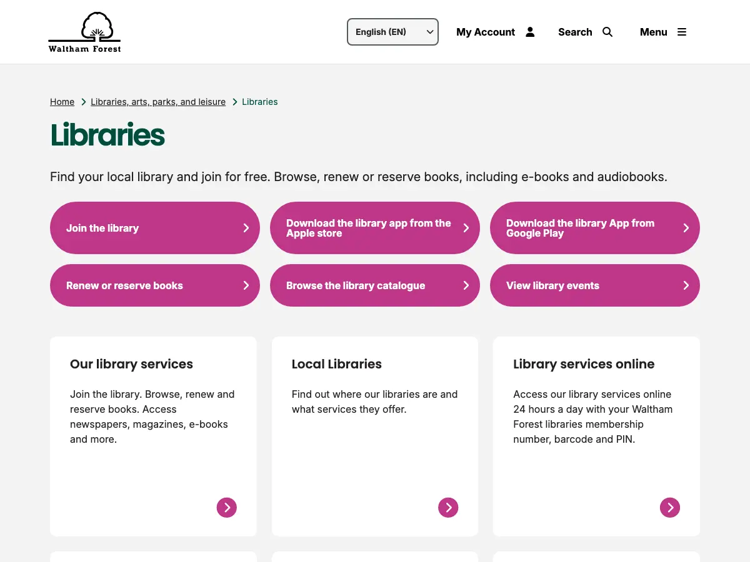
Task: Click View library events button
Action: click(x=595, y=285)
